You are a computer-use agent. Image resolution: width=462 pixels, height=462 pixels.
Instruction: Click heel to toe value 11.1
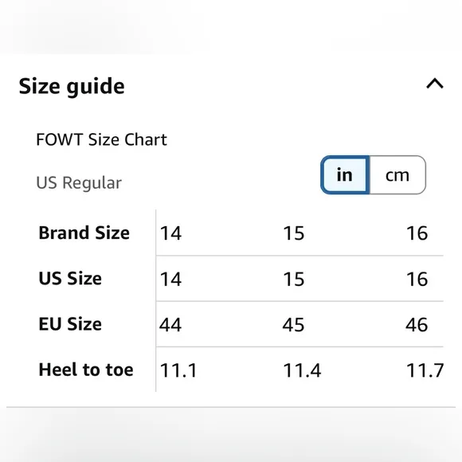point(178,370)
